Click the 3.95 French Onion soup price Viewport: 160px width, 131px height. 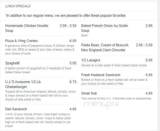(x=149, y=26)
